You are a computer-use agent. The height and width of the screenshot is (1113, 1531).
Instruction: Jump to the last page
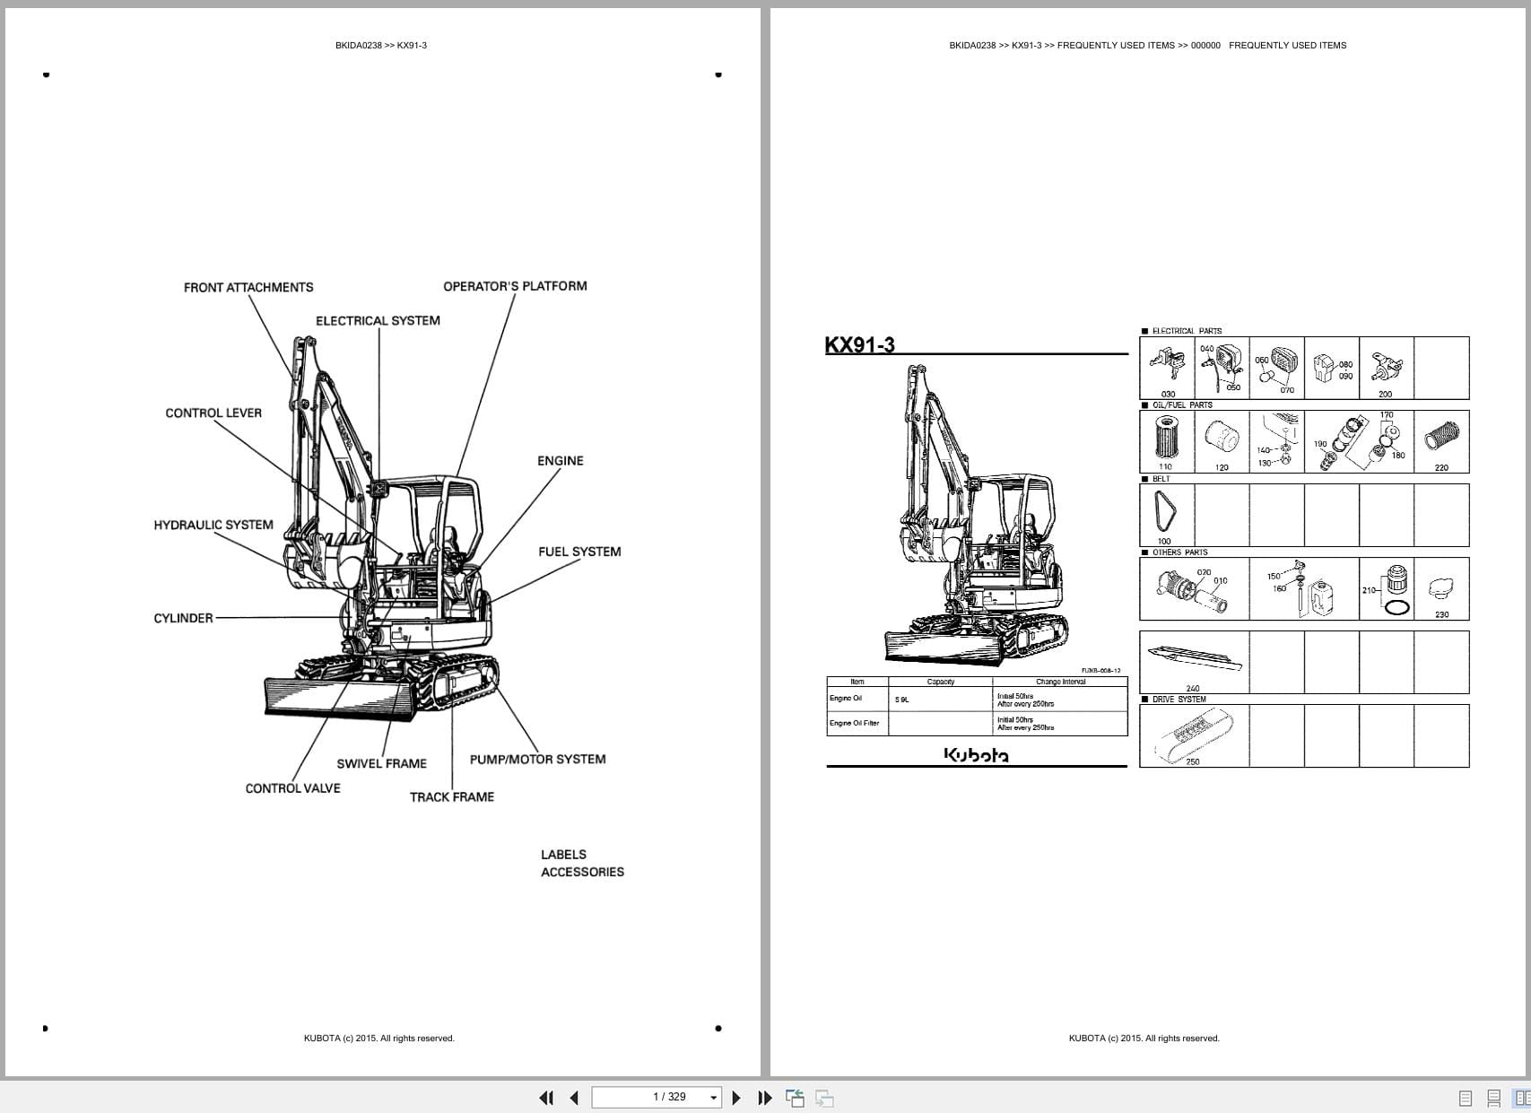coord(763,1097)
